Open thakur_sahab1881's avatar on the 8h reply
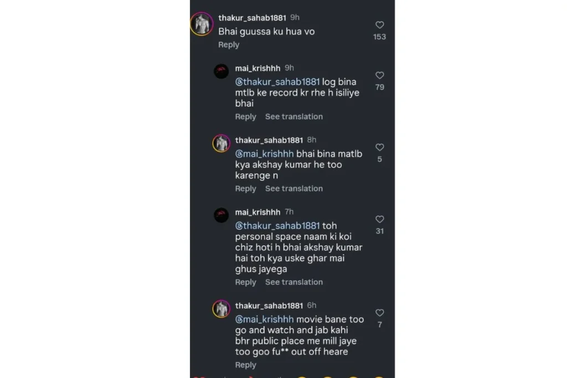Screen dimensions: 567x378 tap(221, 143)
